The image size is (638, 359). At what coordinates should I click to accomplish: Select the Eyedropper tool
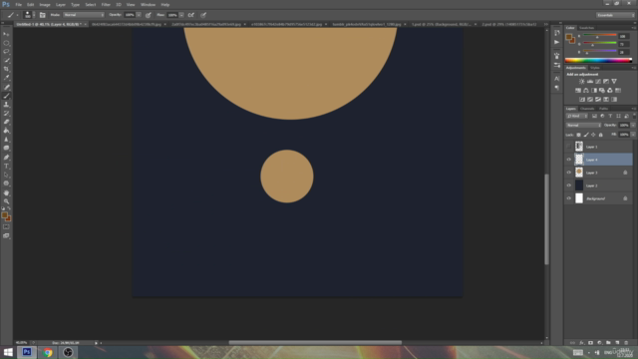7,78
